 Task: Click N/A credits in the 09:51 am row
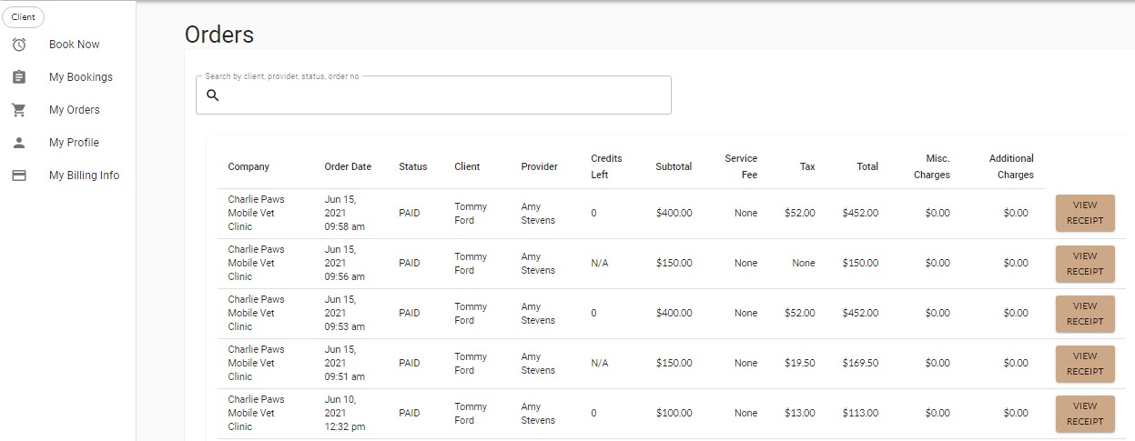tap(599, 363)
